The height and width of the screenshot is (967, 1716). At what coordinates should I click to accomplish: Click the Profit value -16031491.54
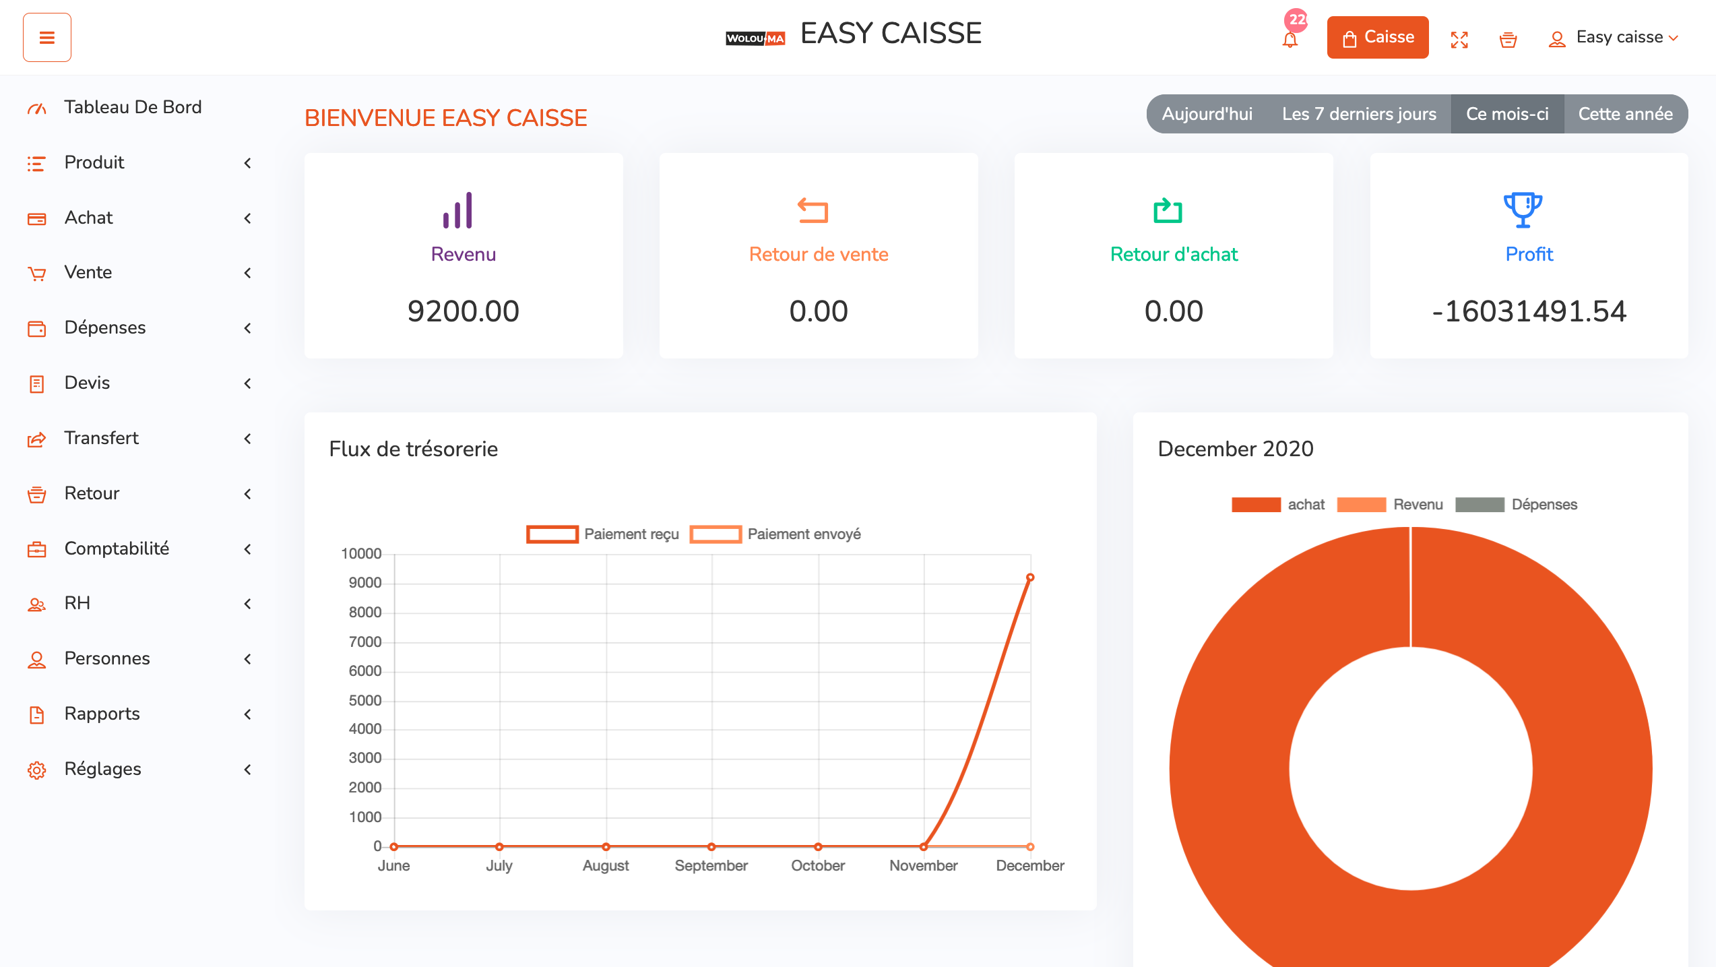[x=1529, y=311]
